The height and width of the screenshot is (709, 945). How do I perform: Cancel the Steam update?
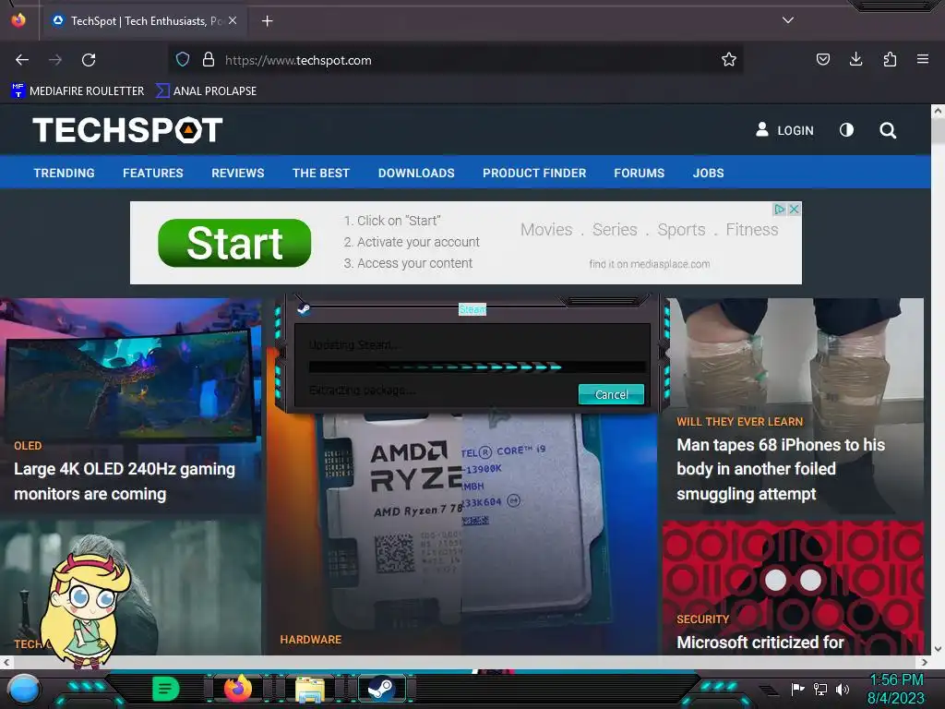click(x=611, y=394)
